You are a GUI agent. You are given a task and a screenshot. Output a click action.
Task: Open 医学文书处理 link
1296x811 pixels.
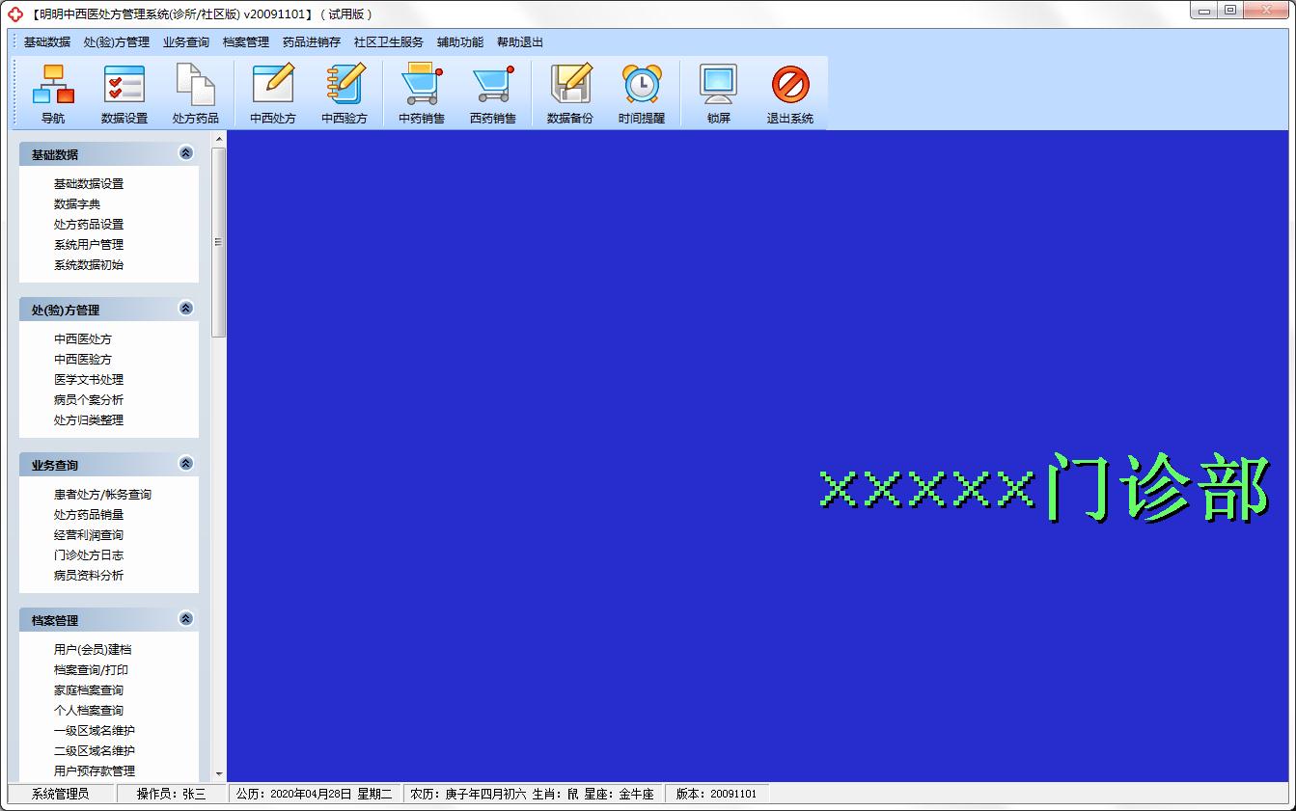[x=89, y=380]
